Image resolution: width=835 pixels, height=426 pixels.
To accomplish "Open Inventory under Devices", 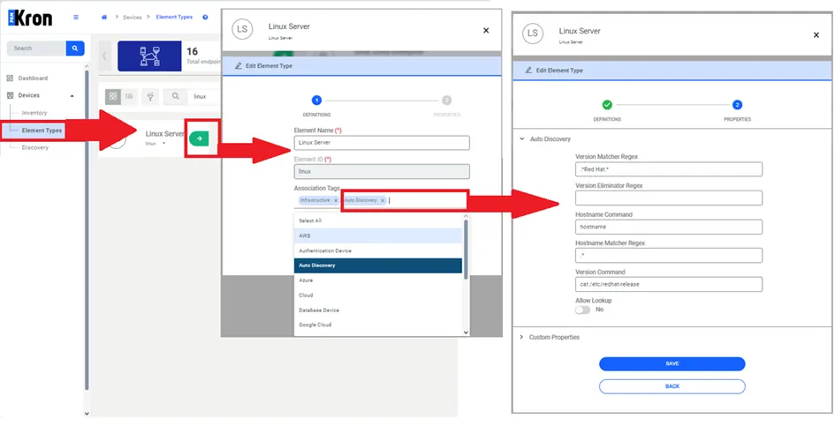I will 34,113.
